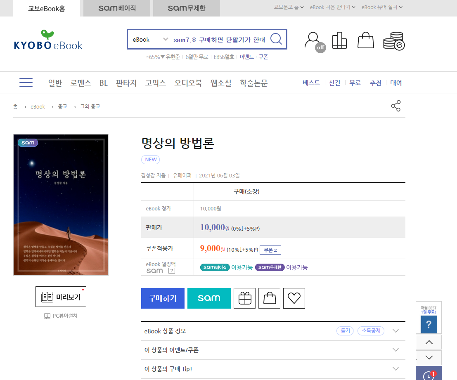Open the 교보문고 홈 dropdown
This screenshot has width=457, height=380.
(x=289, y=7)
